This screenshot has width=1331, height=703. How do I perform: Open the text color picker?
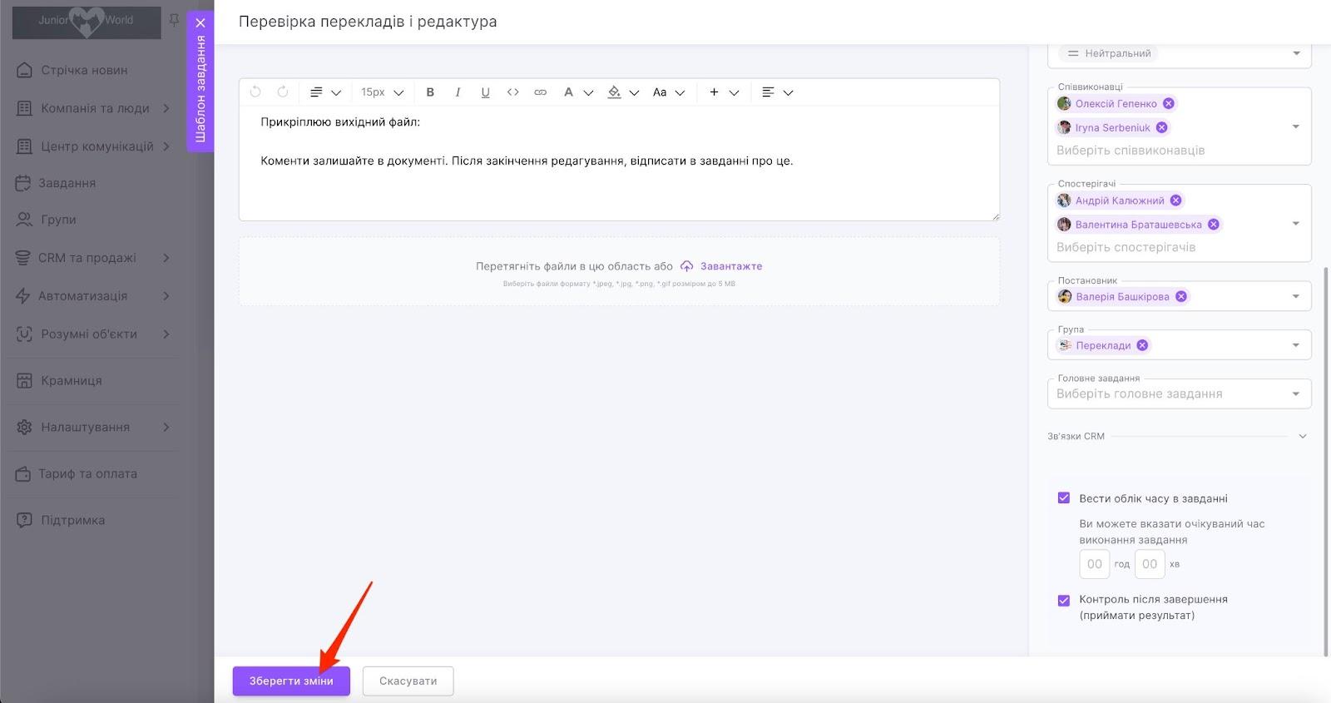pos(577,92)
